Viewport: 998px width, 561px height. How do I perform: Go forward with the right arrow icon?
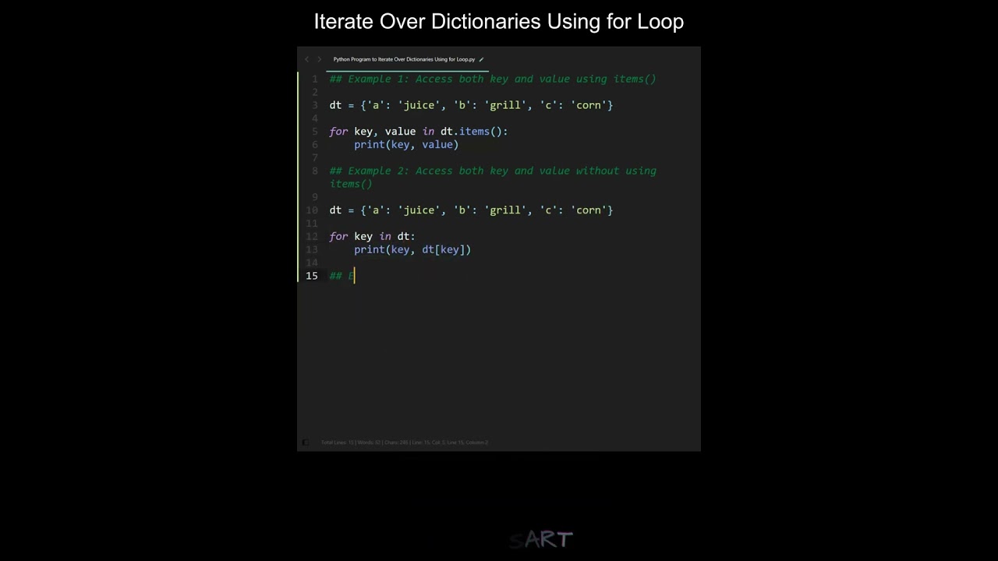[319, 59]
